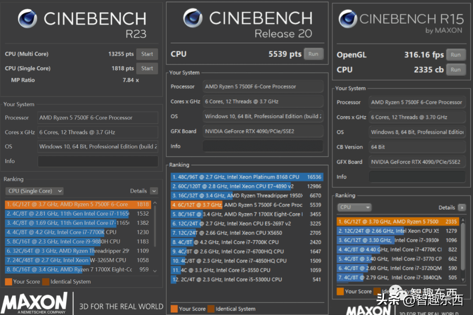Run the OpenGL test in Cinebench R15

455,55
